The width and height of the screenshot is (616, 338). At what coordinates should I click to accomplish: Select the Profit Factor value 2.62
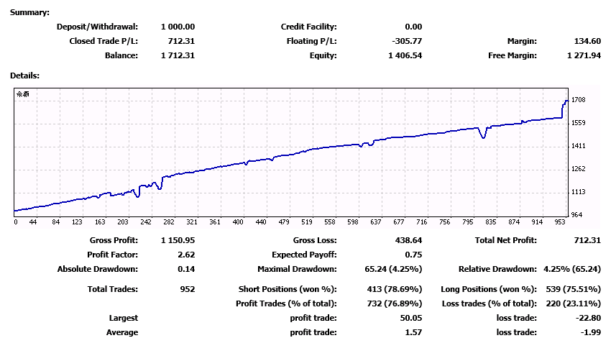(x=186, y=255)
